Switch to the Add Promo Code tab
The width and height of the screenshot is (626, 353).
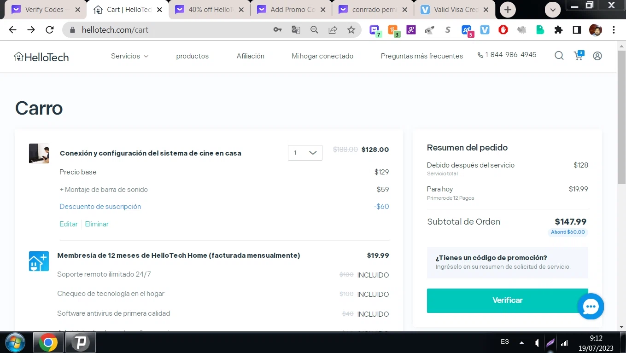[291, 9]
